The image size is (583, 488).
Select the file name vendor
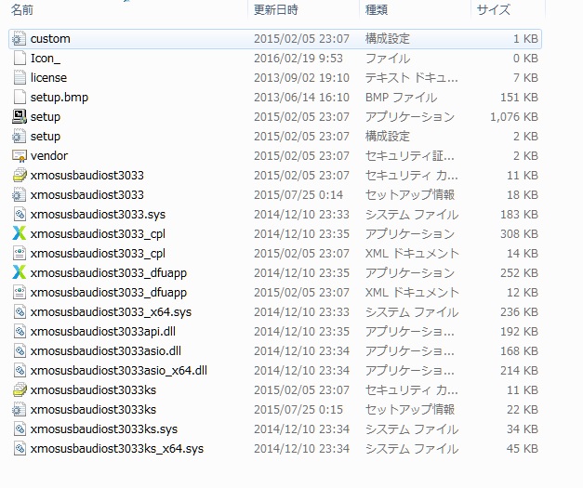(49, 156)
